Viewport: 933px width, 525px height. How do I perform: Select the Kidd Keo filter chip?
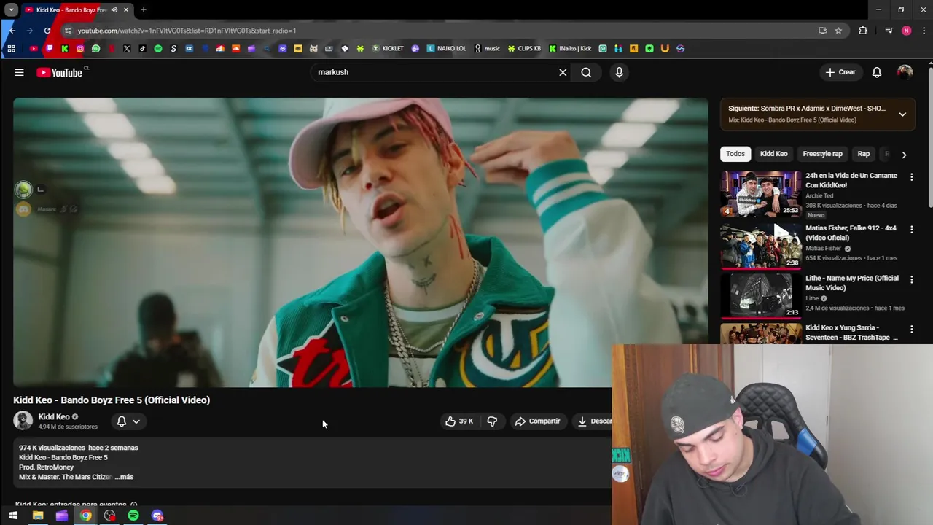[774, 154]
